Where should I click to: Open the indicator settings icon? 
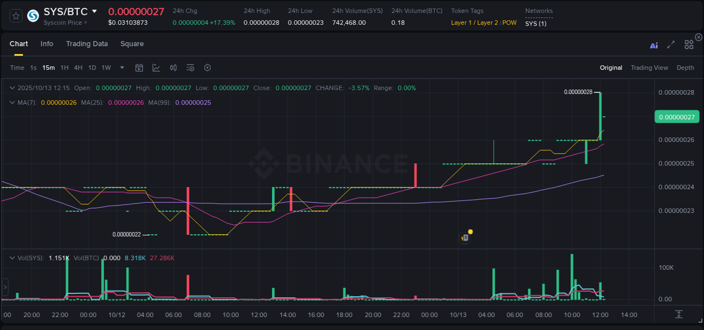point(190,68)
